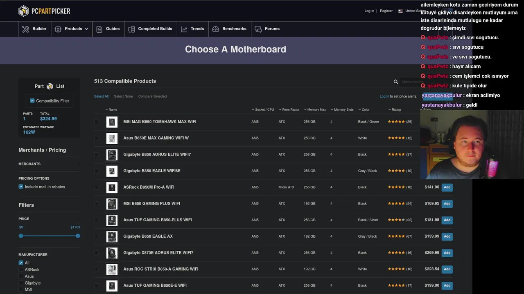Sort list by Rating column

395,109
